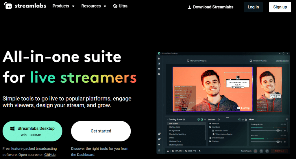Expand the sidebar with the chevron arrow
296x159 pixels.
(x=164, y=105)
